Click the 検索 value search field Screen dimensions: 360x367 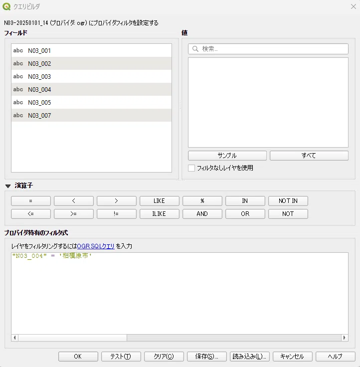pyautogui.click(x=268, y=49)
